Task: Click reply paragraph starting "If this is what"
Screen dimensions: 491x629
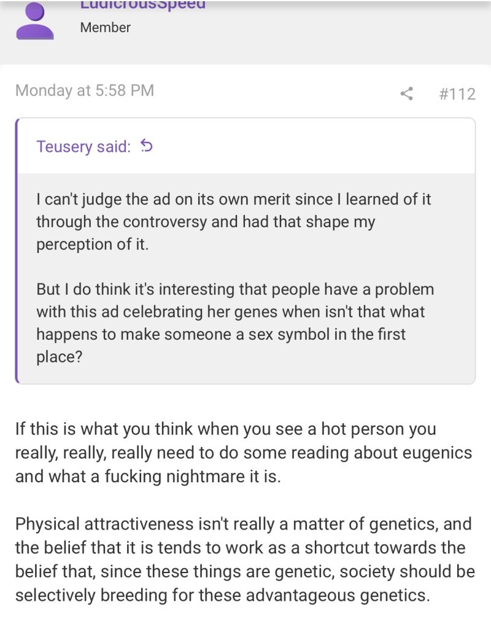Action: [x=243, y=453]
